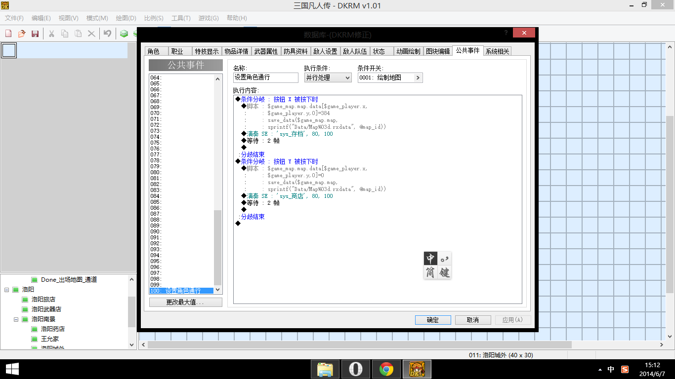Select the 王允家 map in tree
This screenshot has height=379, width=675.
(50, 339)
